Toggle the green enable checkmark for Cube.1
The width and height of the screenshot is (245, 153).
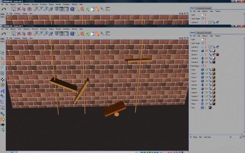pyautogui.click(x=207, y=73)
